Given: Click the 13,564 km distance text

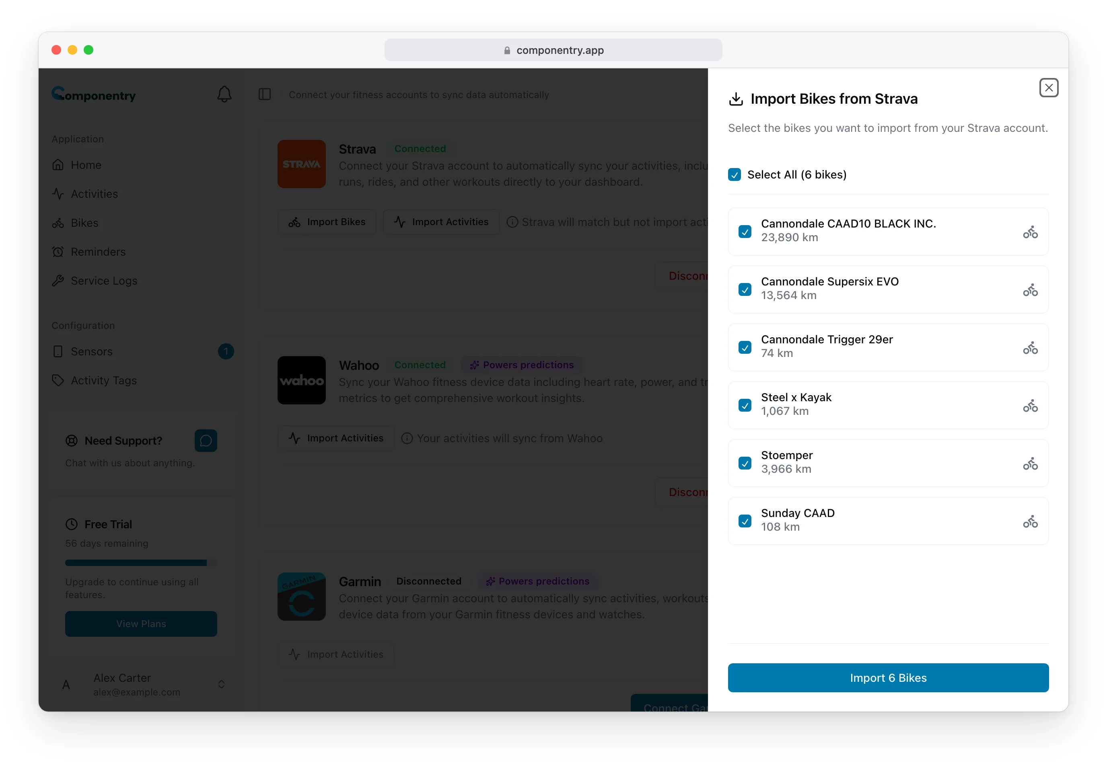Looking at the screenshot, I should [x=788, y=295].
